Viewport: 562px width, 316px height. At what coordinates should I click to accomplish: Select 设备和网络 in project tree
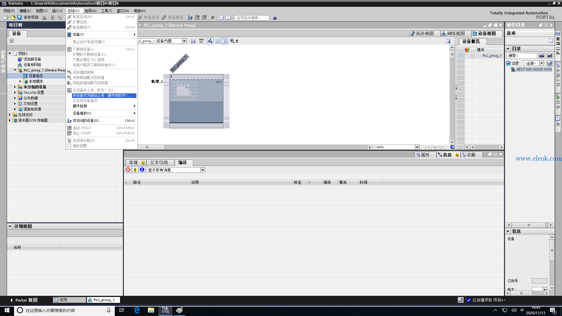[32, 65]
